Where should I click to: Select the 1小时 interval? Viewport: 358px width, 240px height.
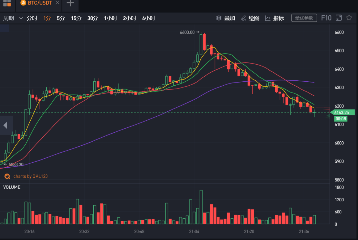[110, 18]
